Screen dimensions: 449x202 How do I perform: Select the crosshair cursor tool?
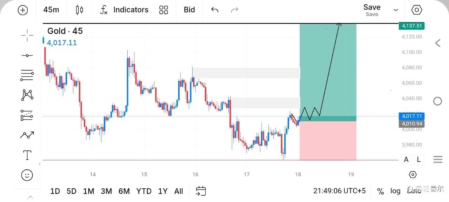pyautogui.click(x=27, y=35)
